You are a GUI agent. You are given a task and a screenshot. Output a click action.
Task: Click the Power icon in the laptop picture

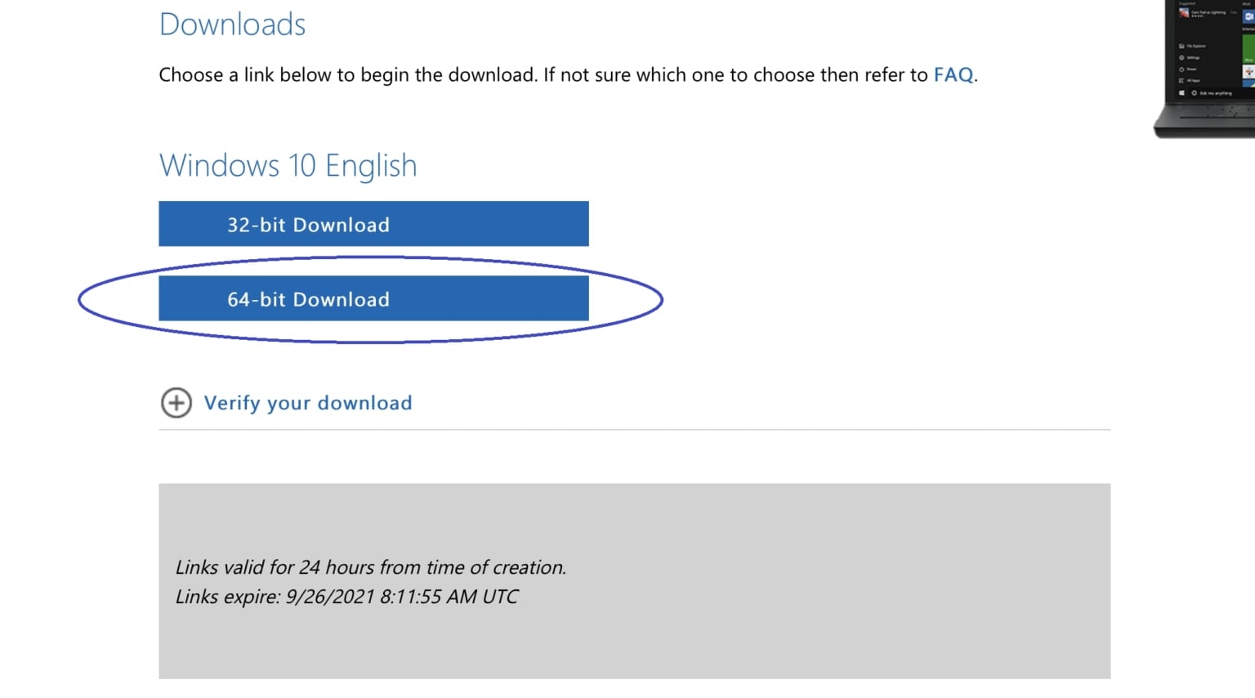(1181, 69)
